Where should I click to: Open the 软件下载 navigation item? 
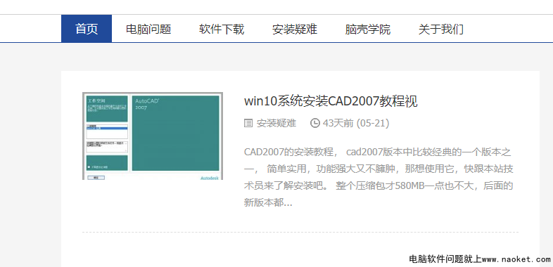(222, 29)
